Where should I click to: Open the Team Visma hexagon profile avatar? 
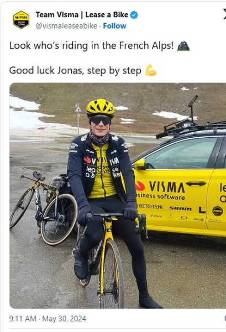(x=21, y=19)
